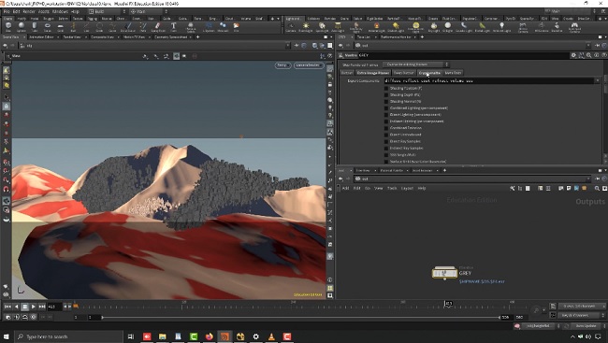Select the Circle shelf tool
Viewport: 608px width, 343px height.
pyautogui.click(x=99, y=27)
